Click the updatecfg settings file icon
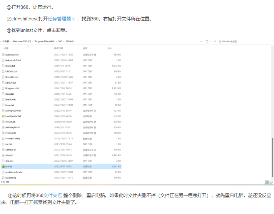Viewport: 274px width, 214px height. click(x=3, y=178)
